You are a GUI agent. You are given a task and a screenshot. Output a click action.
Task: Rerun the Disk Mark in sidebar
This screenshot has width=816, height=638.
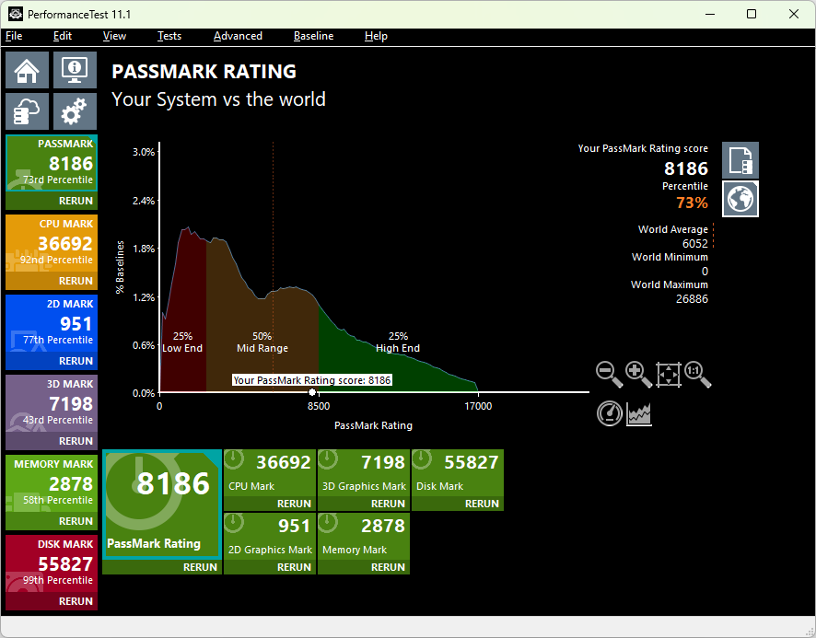(76, 601)
